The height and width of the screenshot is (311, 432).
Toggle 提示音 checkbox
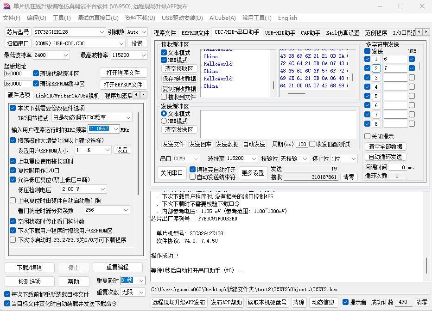click(345, 302)
